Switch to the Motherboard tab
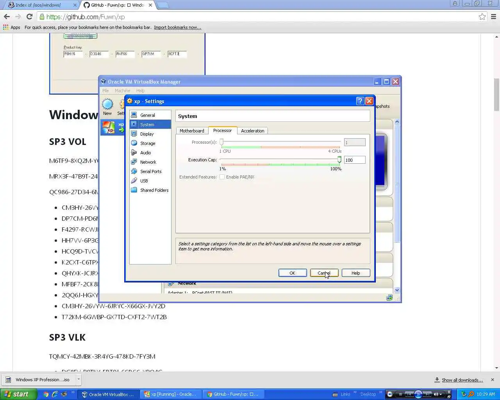 click(192, 131)
